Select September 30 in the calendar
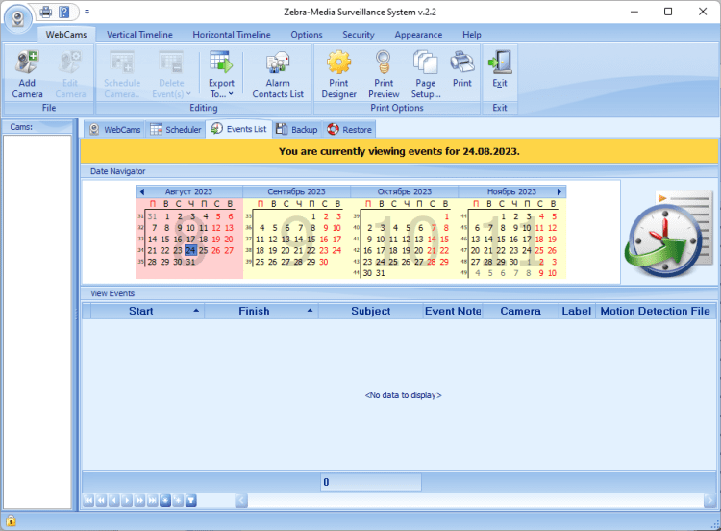The height and width of the screenshot is (531, 721). coord(324,262)
